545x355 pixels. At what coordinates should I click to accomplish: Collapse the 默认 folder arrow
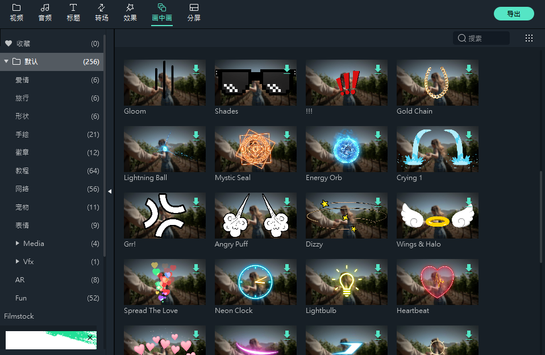click(6, 61)
